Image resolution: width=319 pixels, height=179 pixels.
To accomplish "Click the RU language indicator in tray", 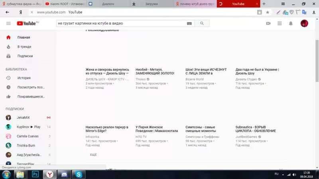I will coord(276,174).
